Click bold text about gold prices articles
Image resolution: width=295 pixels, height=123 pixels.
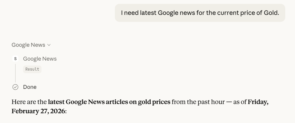109,102
